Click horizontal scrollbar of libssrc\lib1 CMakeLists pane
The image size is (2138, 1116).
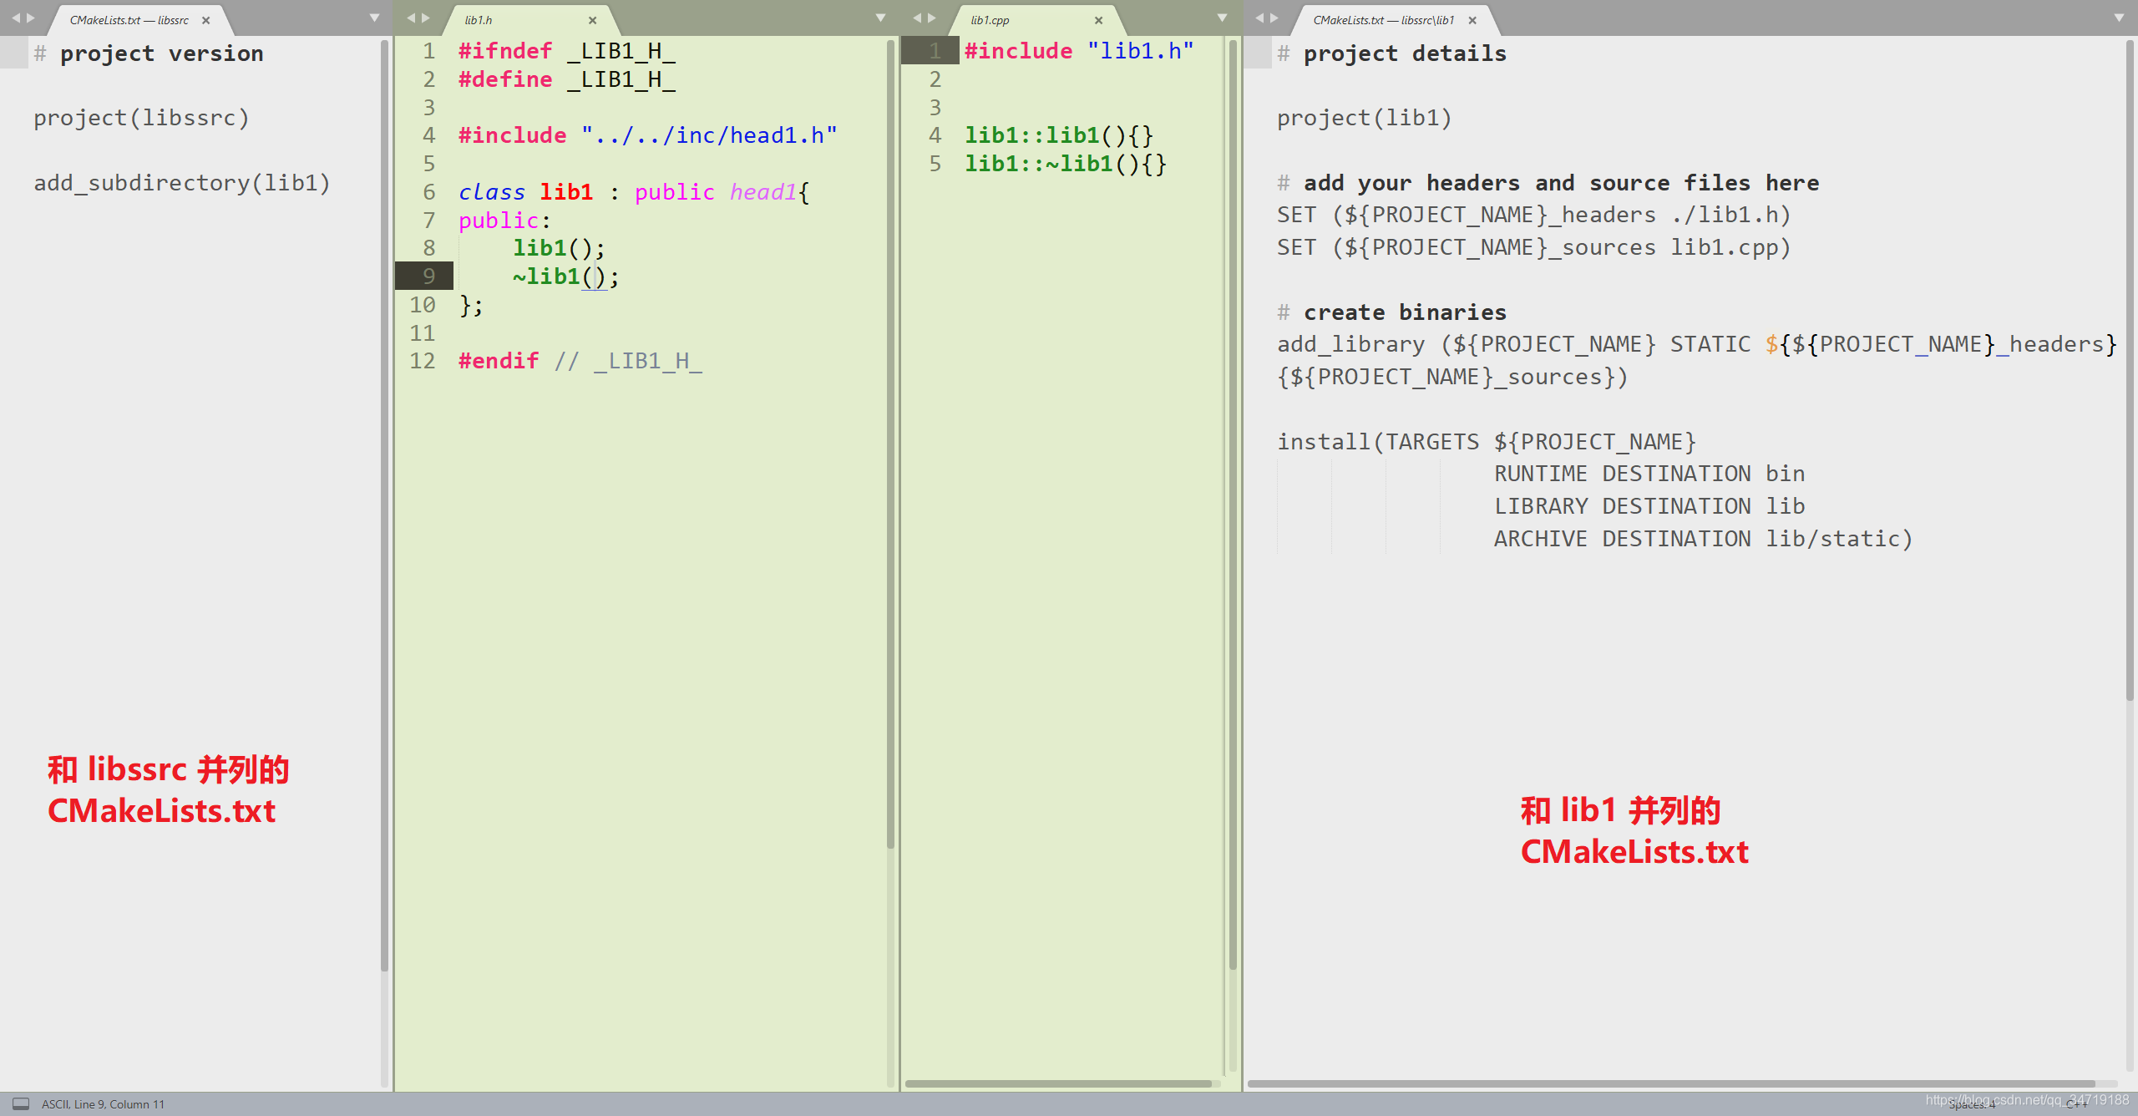[1670, 1083]
